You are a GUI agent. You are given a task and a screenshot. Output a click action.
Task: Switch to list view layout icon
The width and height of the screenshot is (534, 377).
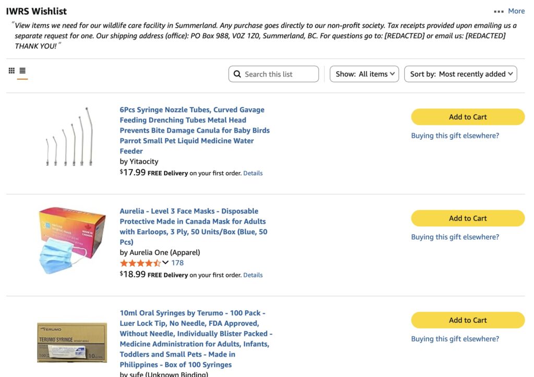[22, 71]
